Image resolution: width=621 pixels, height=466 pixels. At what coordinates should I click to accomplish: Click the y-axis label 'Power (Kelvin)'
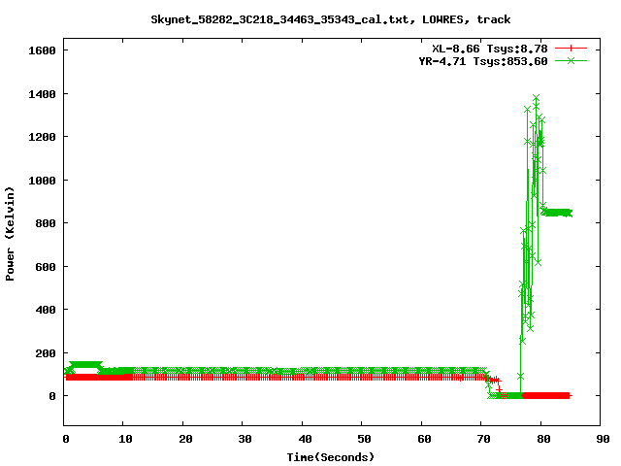(10, 234)
